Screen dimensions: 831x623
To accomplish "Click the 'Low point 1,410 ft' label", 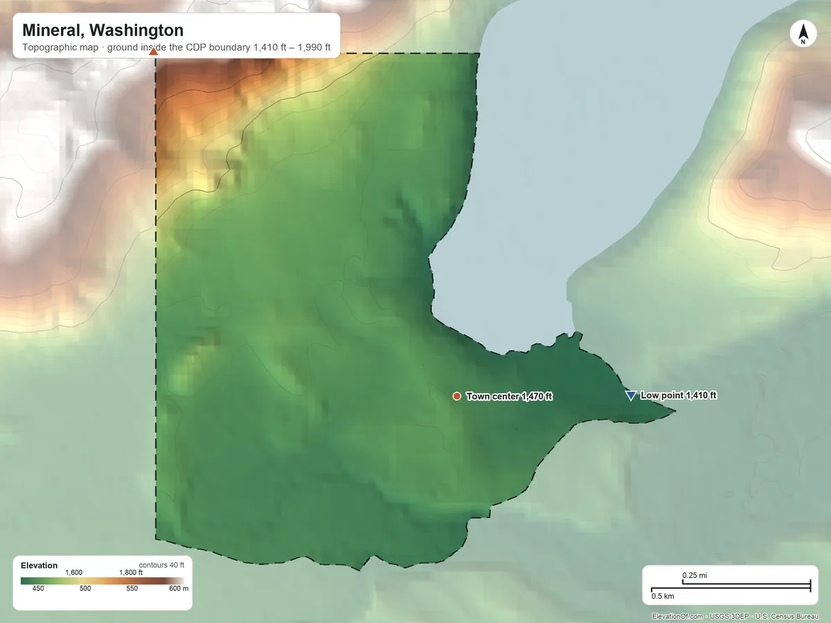I will (679, 395).
